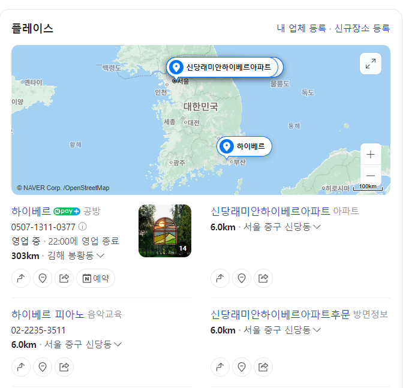Click 영업 중 22:00에 영업 종료 text
This screenshot has height=388, width=403.
click(x=65, y=241)
